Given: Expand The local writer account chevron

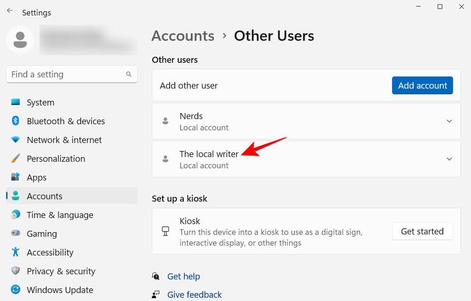Looking at the screenshot, I should point(449,159).
